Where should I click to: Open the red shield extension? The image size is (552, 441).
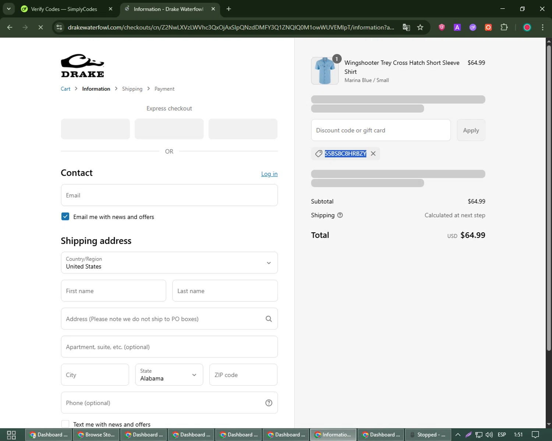[x=442, y=27]
